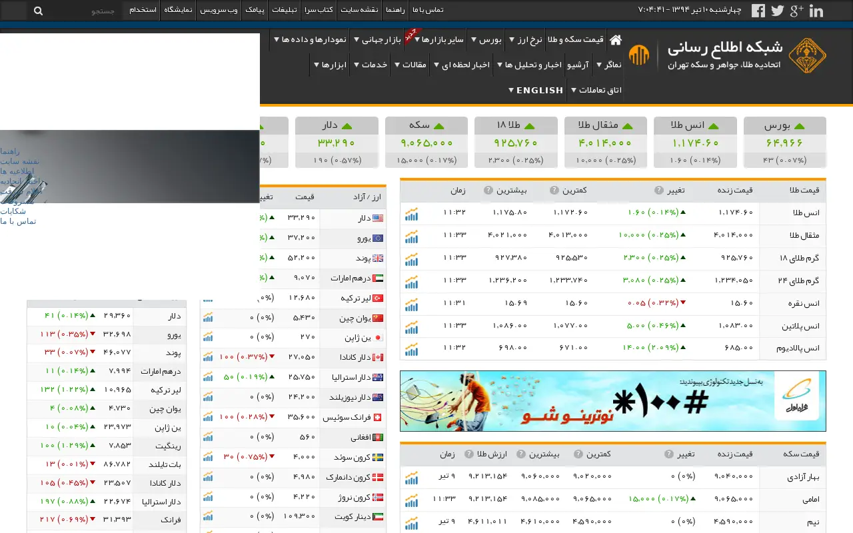The height and width of the screenshot is (533, 853).
Task: Open the Facebook social icon
Action: pos(758,11)
